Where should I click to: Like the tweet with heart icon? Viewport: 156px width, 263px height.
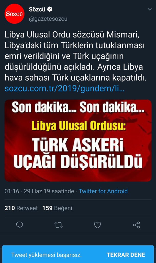[97, 225]
